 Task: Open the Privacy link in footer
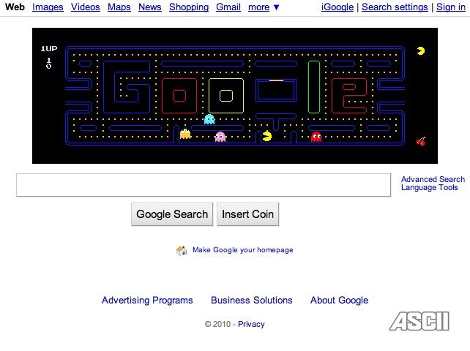click(251, 324)
